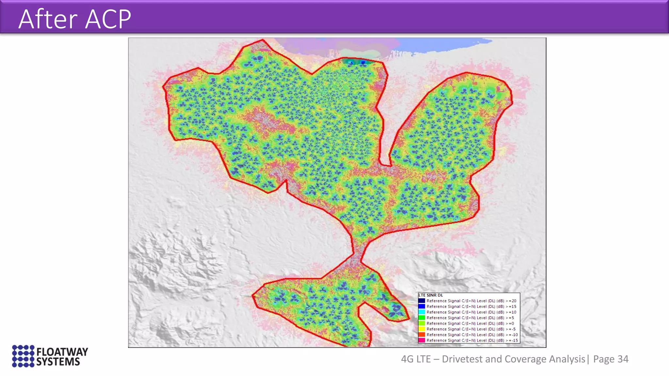Select the yellow >=-5 dB legend swatch

pos(422,329)
